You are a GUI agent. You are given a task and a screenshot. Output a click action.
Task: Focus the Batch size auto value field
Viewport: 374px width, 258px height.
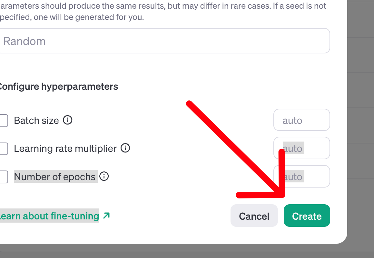pyautogui.click(x=301, y=120)
